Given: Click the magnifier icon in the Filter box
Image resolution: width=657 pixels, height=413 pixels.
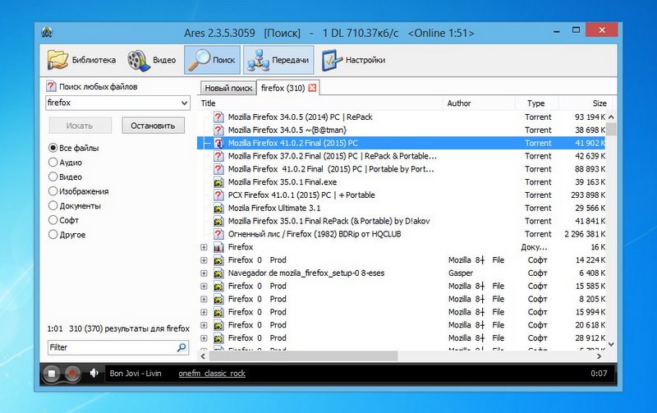Looking at the screenshot, I should pyautogui.click(x=181, y=347).
